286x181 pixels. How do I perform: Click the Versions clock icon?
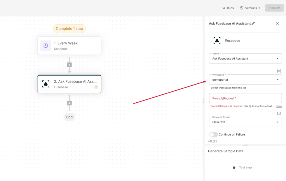click(x=242, y=8)
